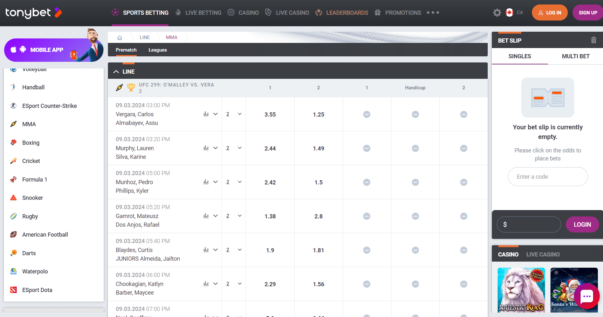The width and height of the screenshot is (603, 317).
Task: Open statistics for Chookagian vs Barber
Action: click(206, 284)
